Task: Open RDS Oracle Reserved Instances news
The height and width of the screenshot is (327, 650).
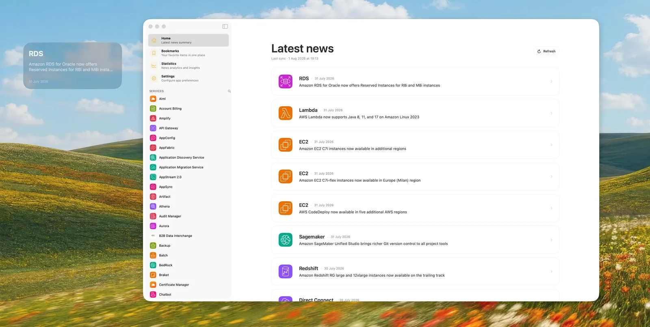Action: tap(415, 82)
